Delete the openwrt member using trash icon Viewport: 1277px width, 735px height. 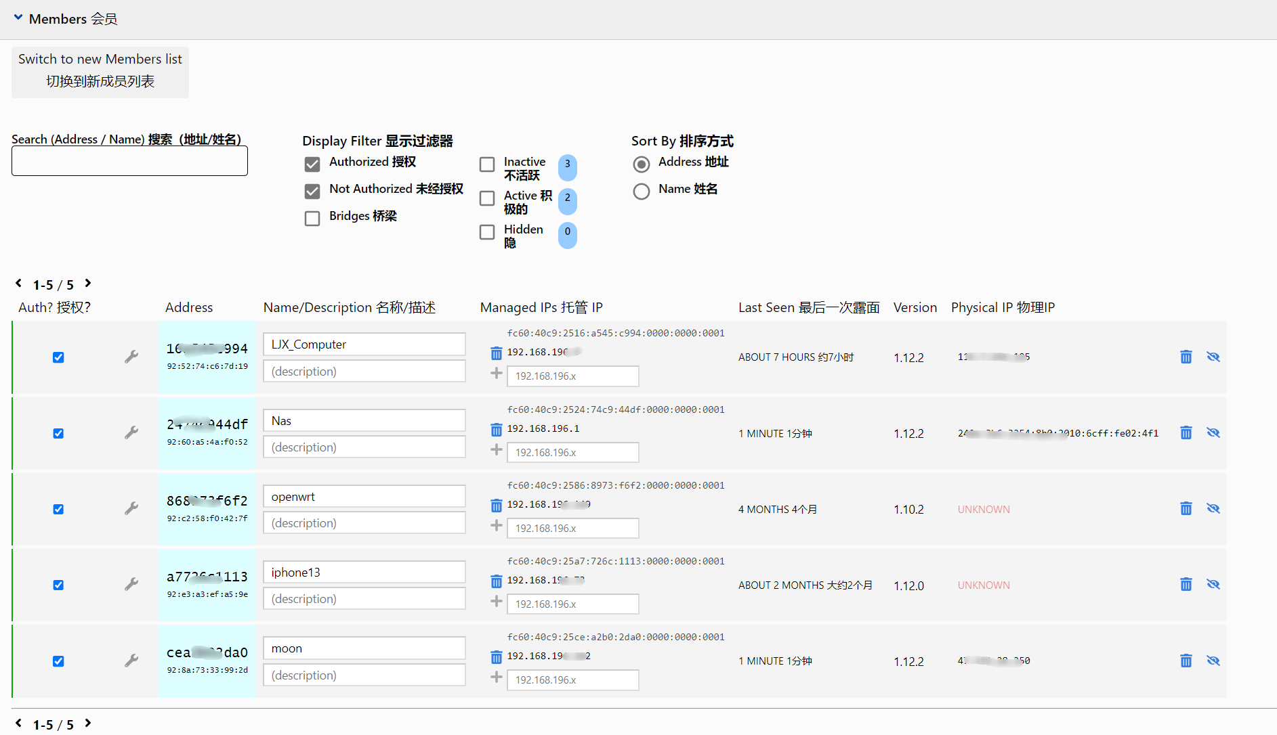click(1186, 508)
